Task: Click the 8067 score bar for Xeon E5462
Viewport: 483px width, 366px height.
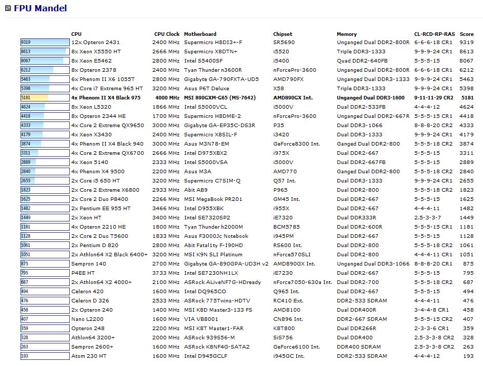Action: (x=42, y=61)
